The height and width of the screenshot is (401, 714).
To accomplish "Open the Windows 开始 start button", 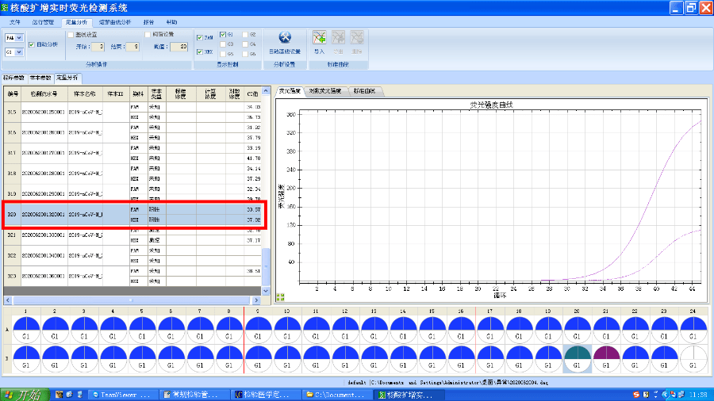I will point(25,395).
